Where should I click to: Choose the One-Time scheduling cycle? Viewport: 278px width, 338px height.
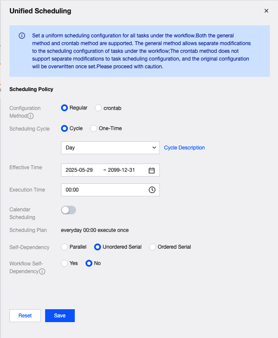pos(94,128)
